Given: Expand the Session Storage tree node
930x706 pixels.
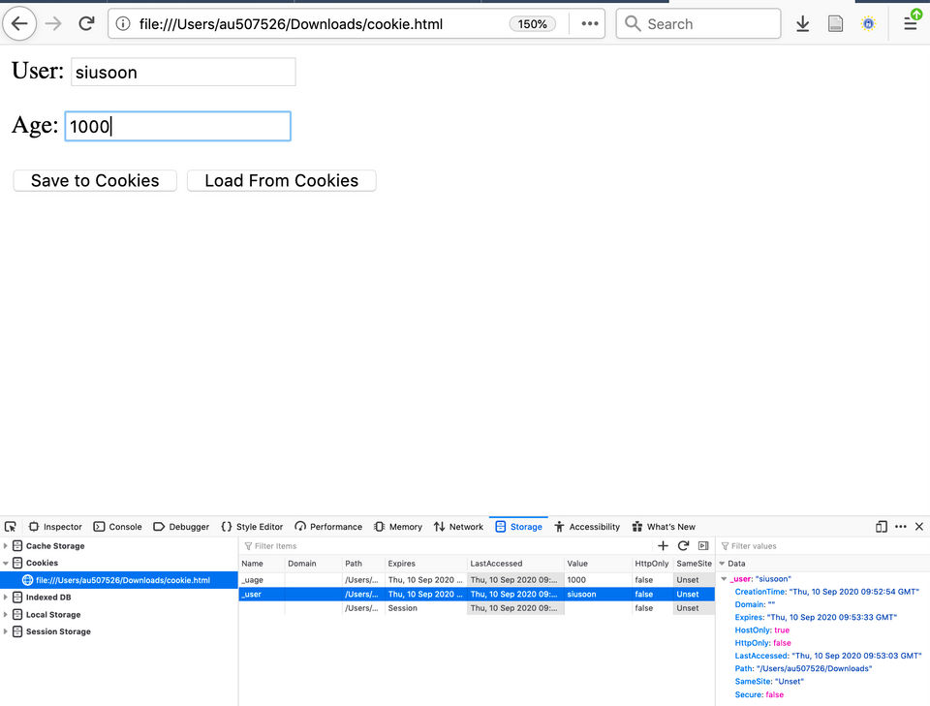Looking at the screenshot, I should click(6, 631).
